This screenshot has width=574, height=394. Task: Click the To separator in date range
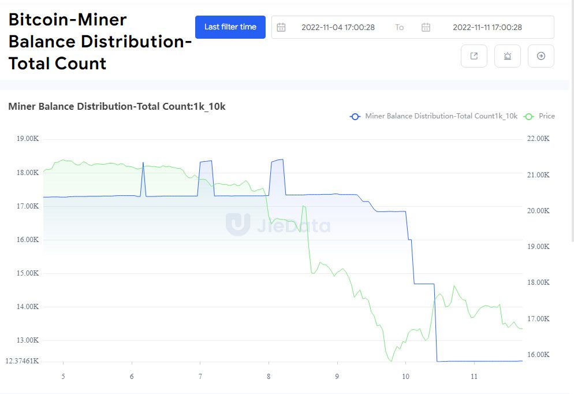pyautogui.click(x=400, y=27)
